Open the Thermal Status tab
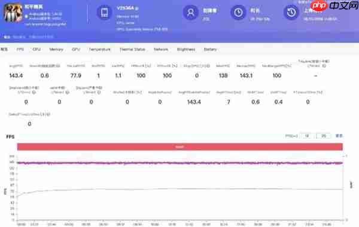This screenshot has height=227, width=359. tap(132, 50)
